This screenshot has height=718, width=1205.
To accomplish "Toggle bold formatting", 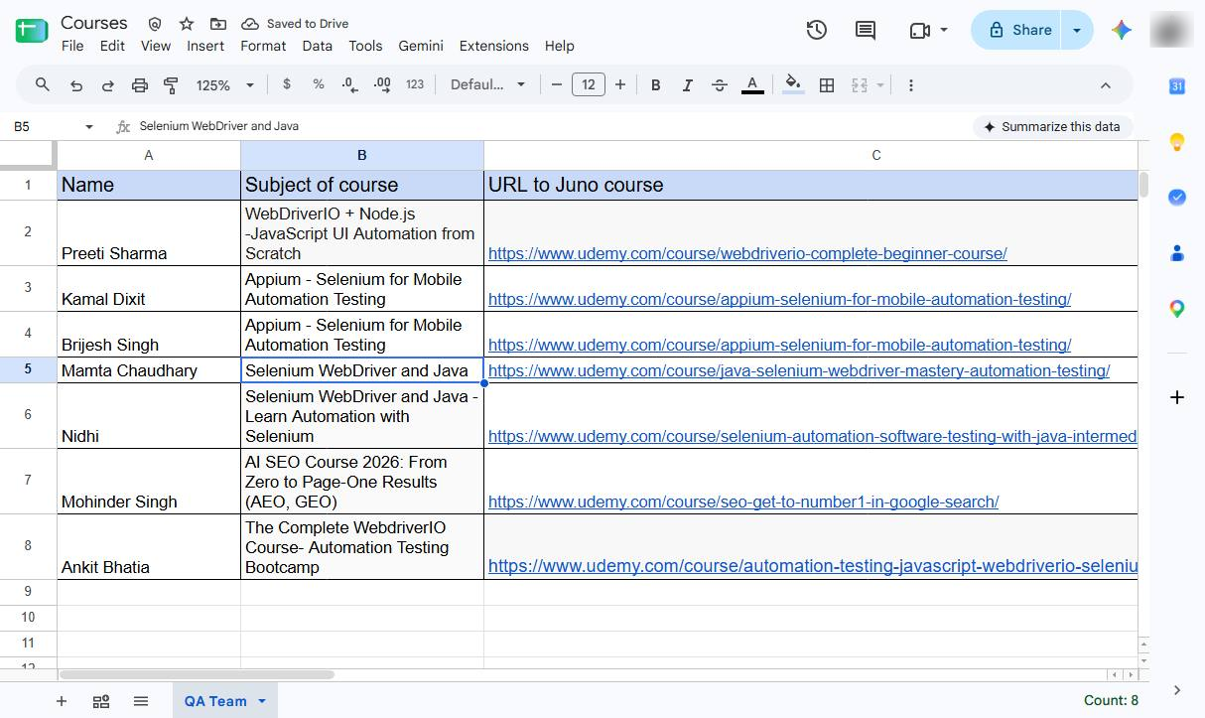I will point(655,85).
